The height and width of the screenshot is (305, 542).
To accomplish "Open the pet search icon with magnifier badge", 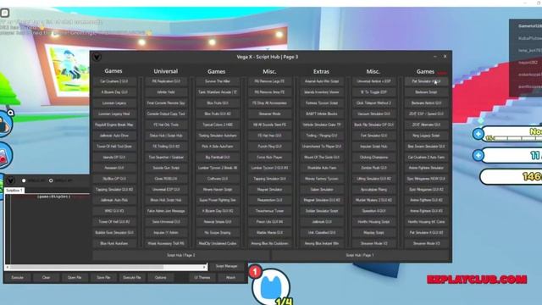I will [5, 124].
